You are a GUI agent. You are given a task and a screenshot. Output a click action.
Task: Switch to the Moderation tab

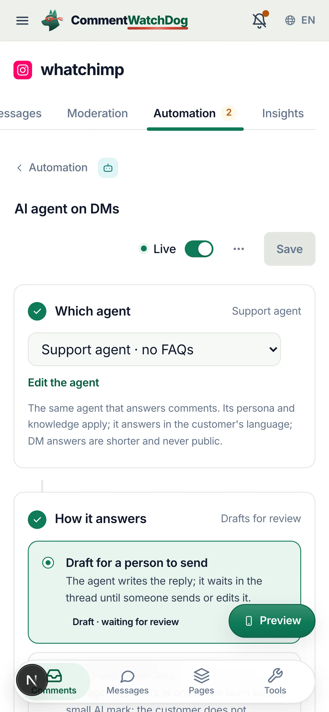(98, 113)
